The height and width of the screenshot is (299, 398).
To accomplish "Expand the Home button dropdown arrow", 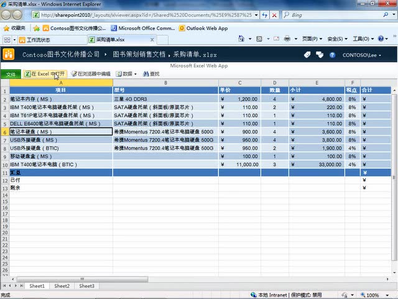I will [250, 39].
